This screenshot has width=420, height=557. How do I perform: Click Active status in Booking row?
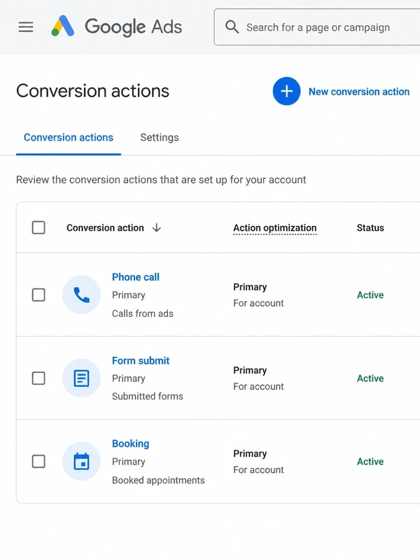tap(370, 461)
